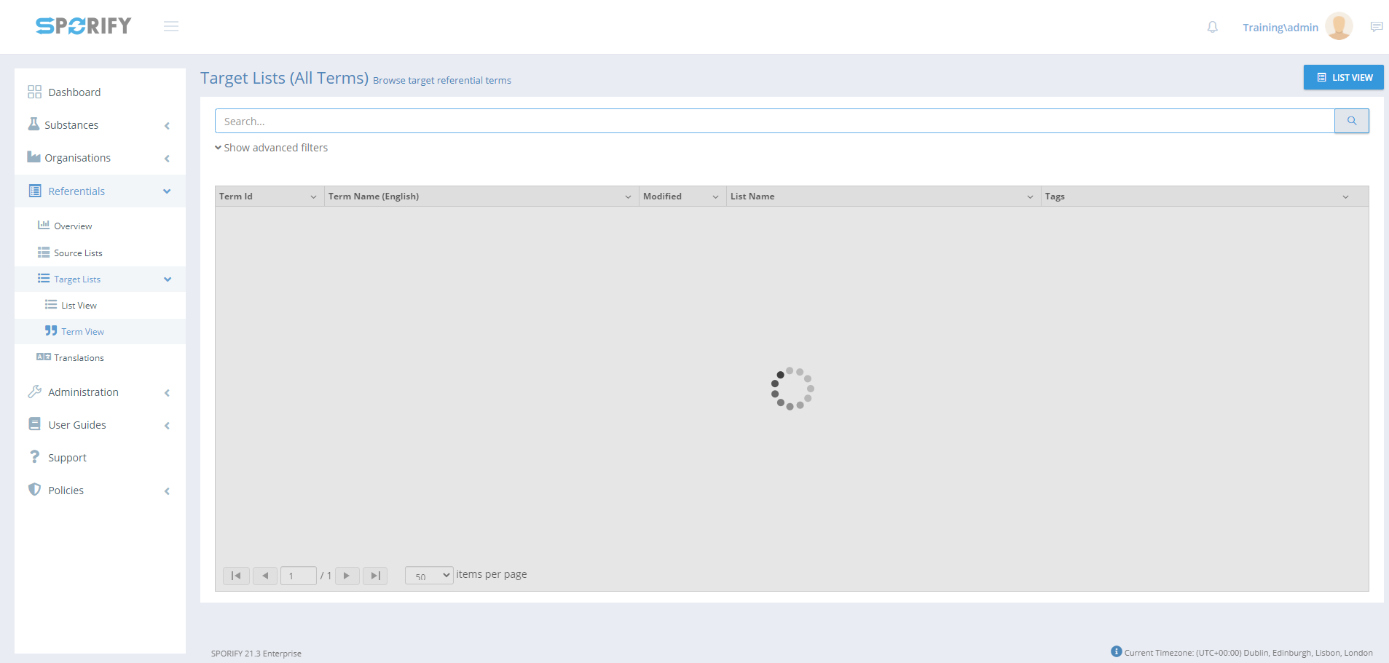The height and width of the screenshot is (663, 1389).
Task: Click the Training\admin username link
Action: [1280, 28]
